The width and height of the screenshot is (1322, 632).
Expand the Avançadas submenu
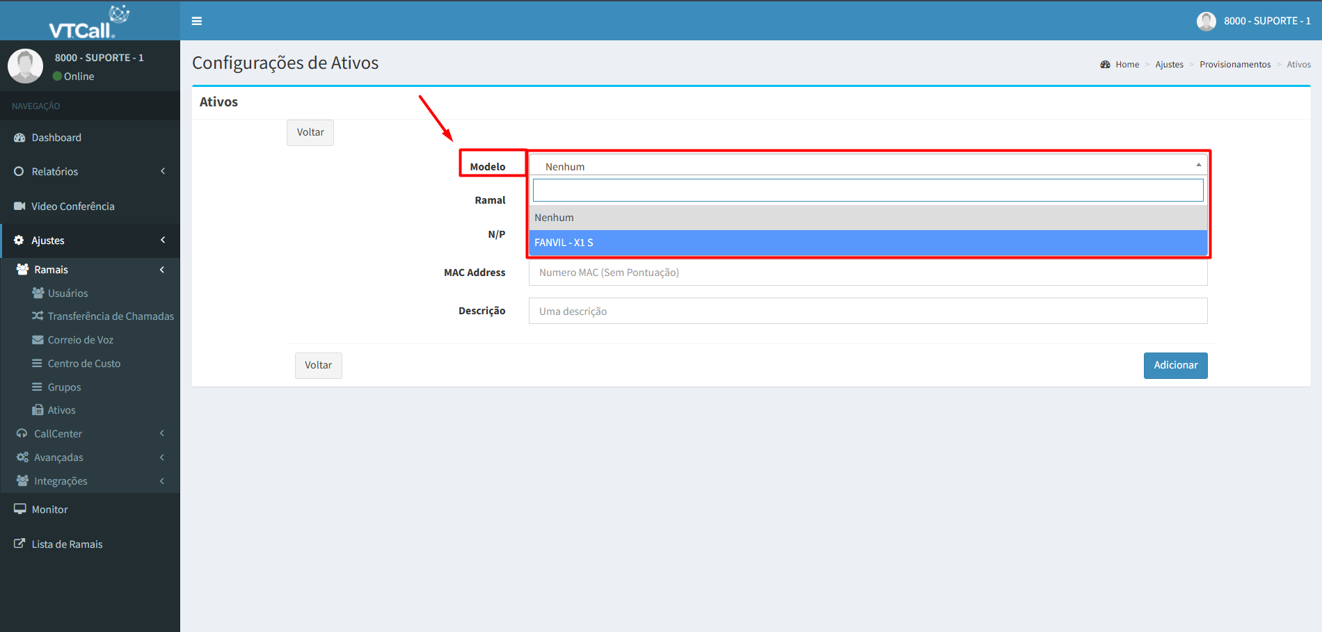[x=58, y=457]
